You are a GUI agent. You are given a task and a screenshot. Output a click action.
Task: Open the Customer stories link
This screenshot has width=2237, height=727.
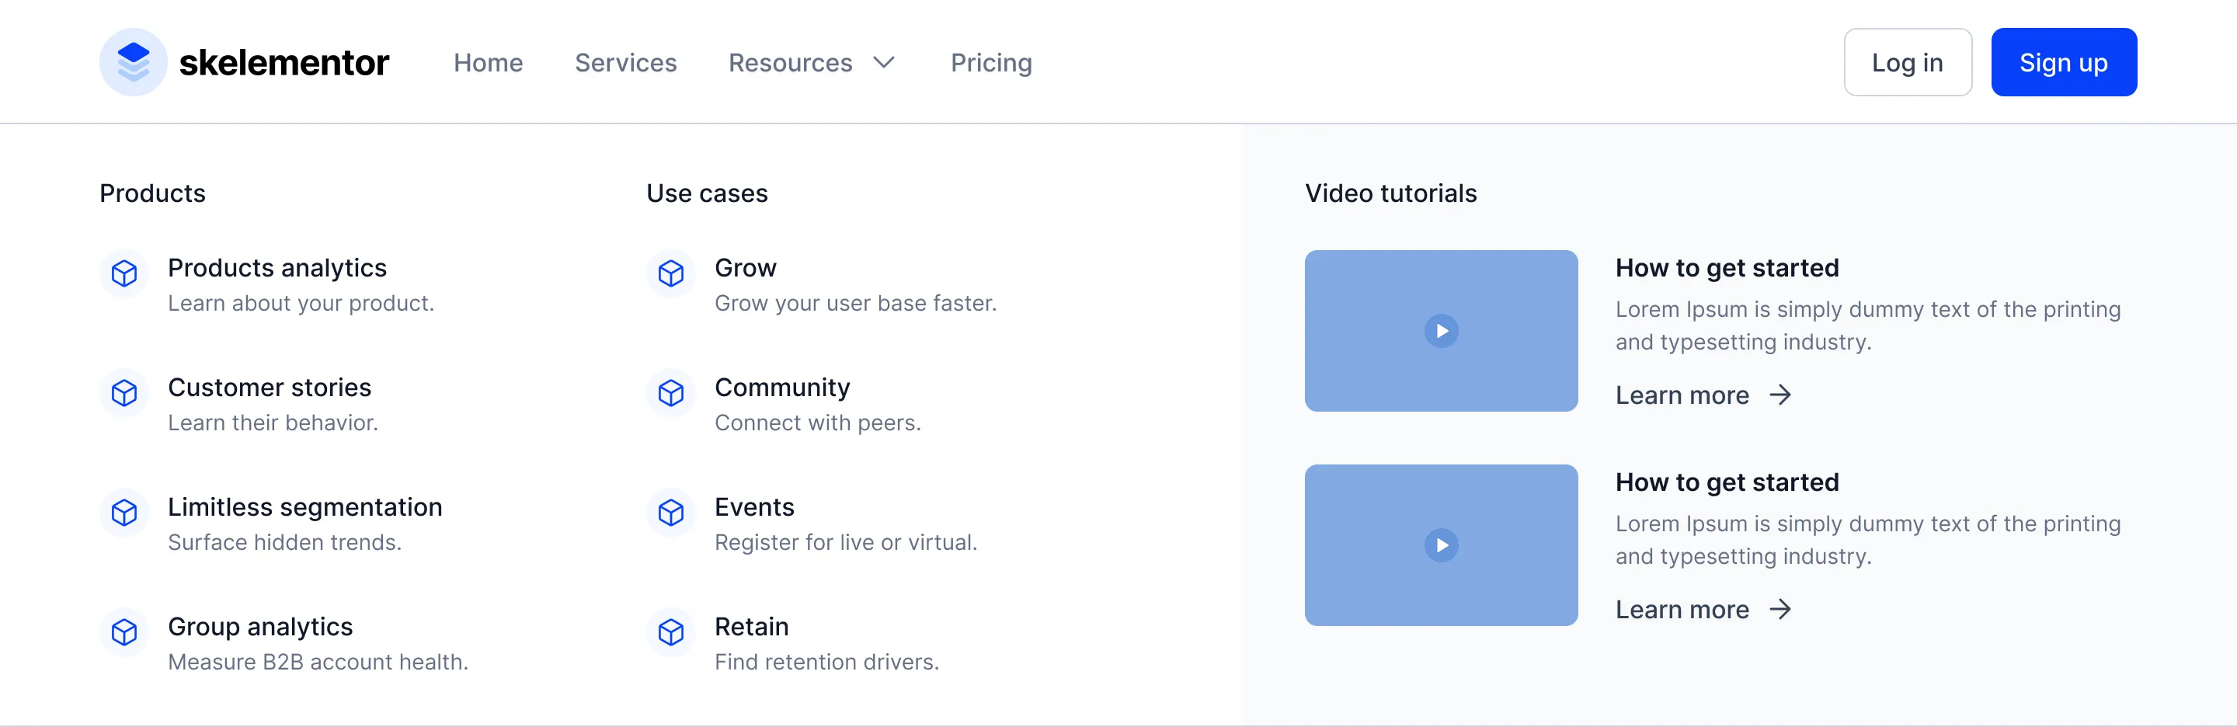270,388
